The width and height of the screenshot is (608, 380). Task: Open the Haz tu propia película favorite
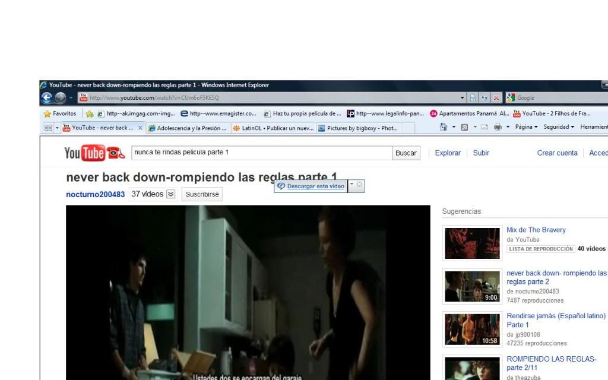pos(302,113)
